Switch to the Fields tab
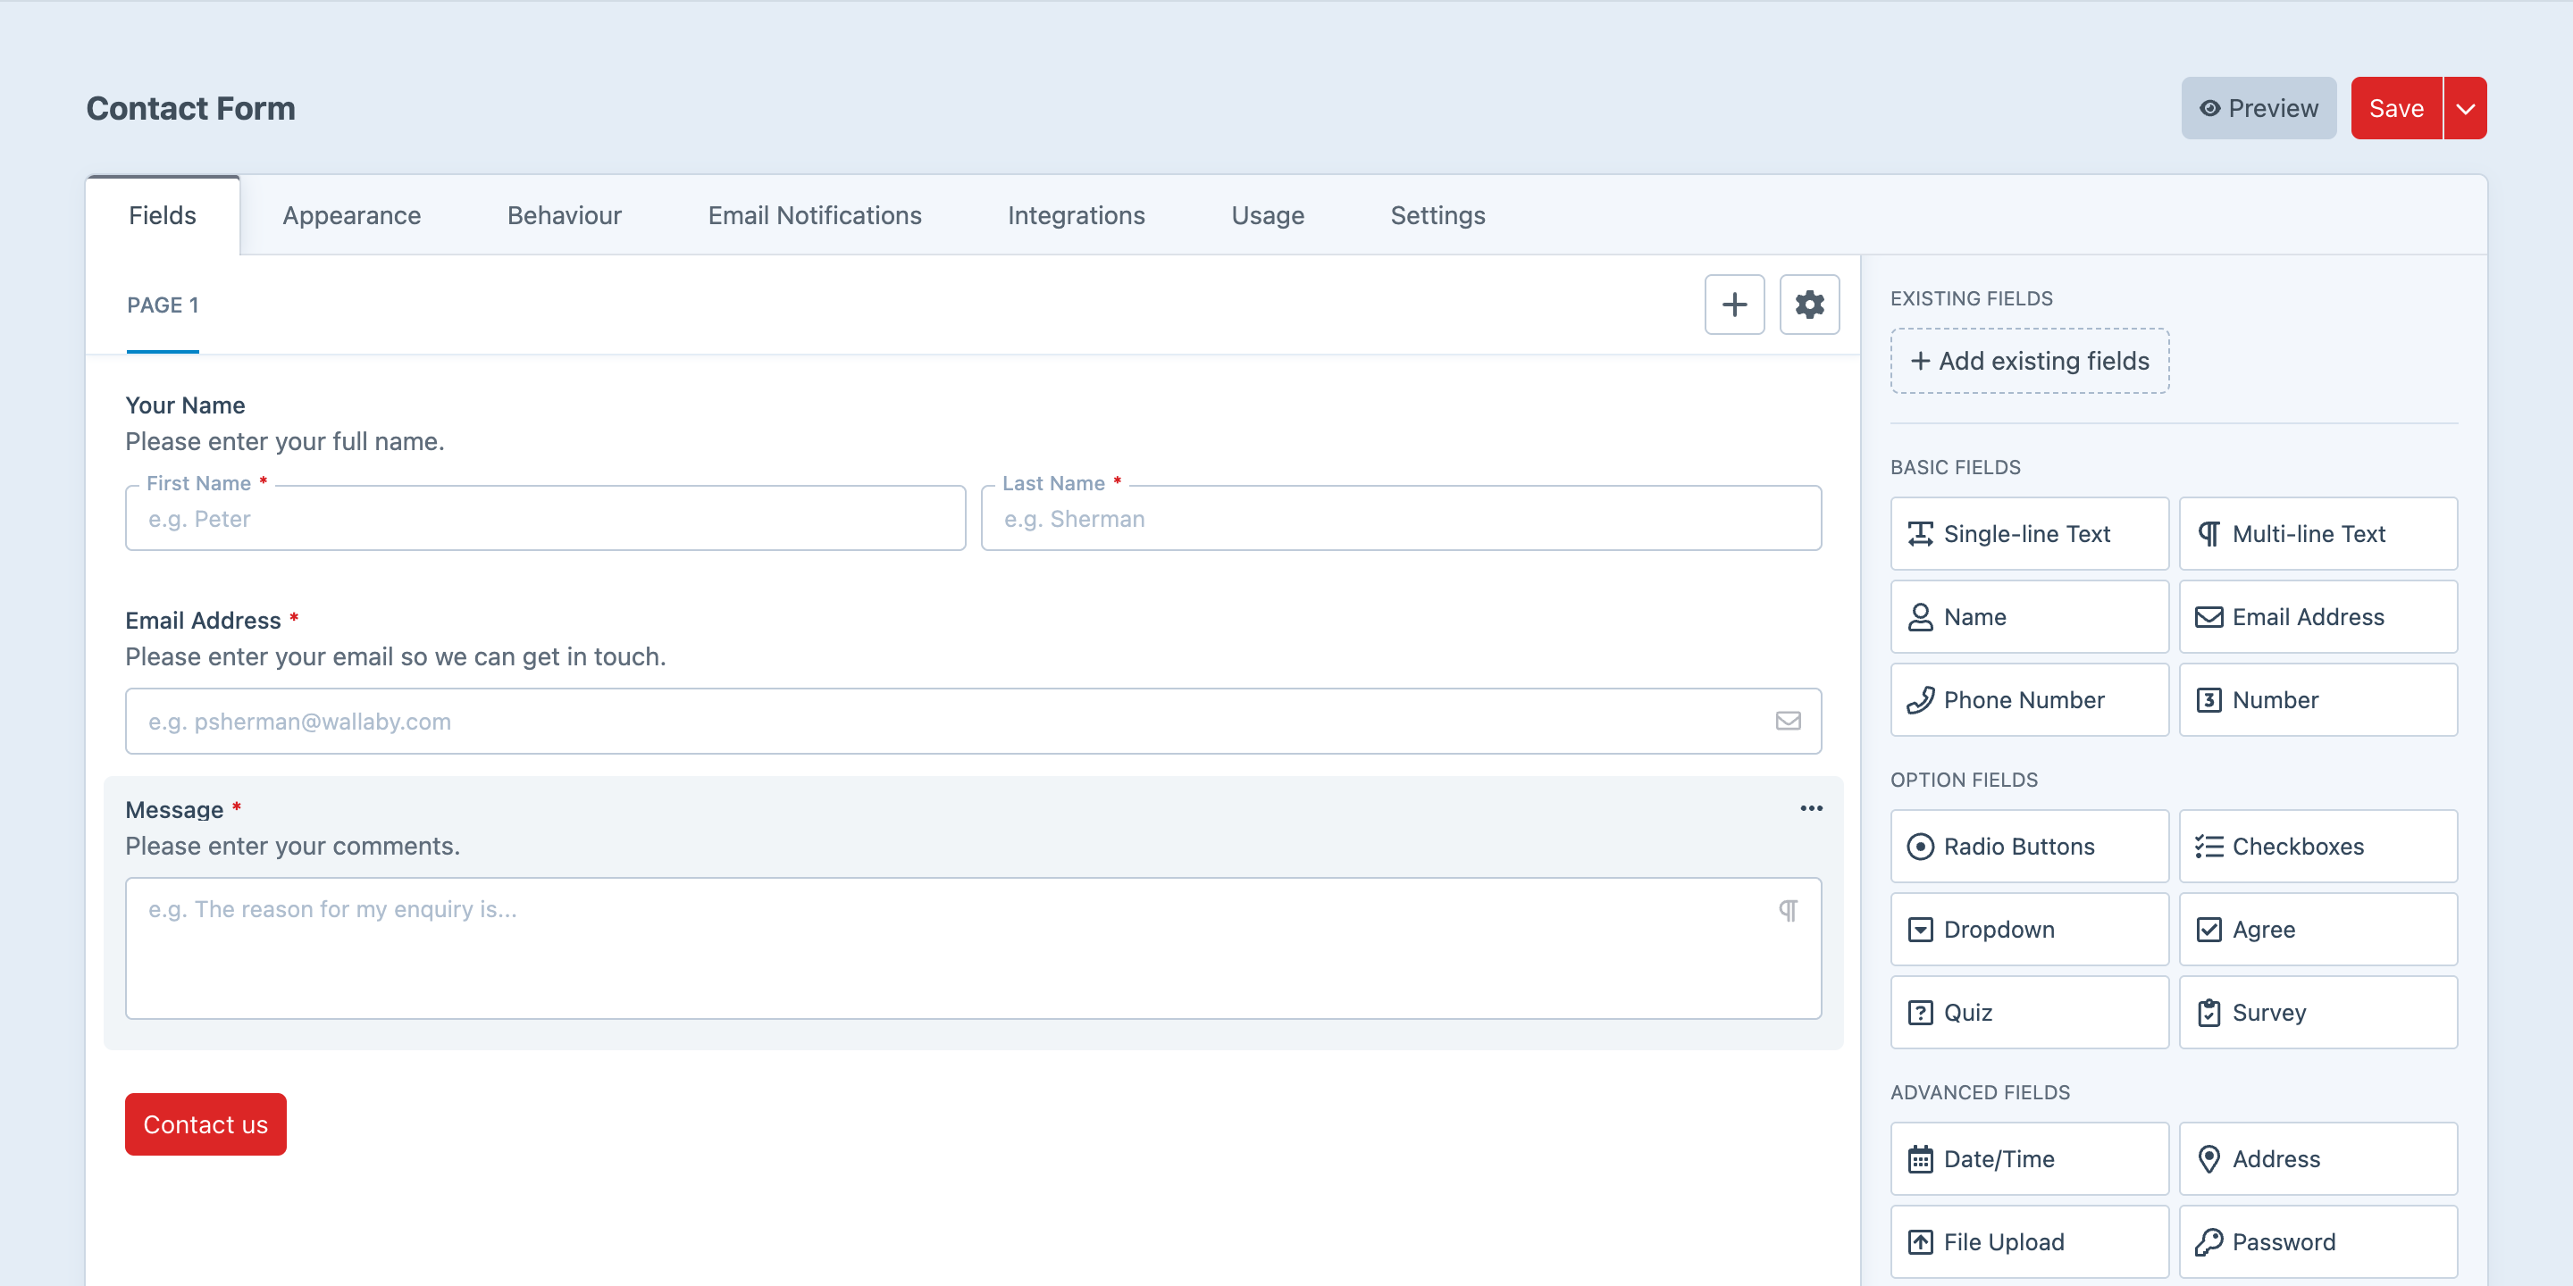The height and width of the screenshot is (1286, 2573). [163, 215]
